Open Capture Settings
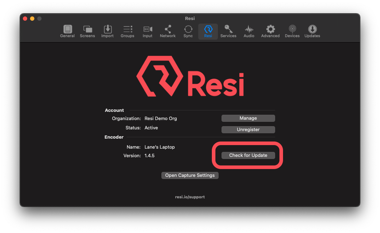380x233 pixels. point(190,175)
